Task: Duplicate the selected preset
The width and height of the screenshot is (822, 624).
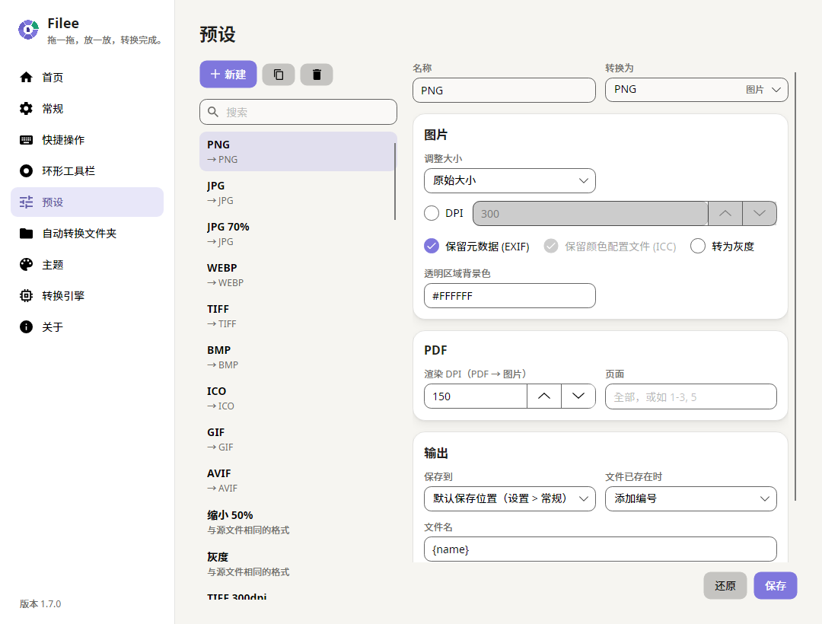Action: click(279, 75)
